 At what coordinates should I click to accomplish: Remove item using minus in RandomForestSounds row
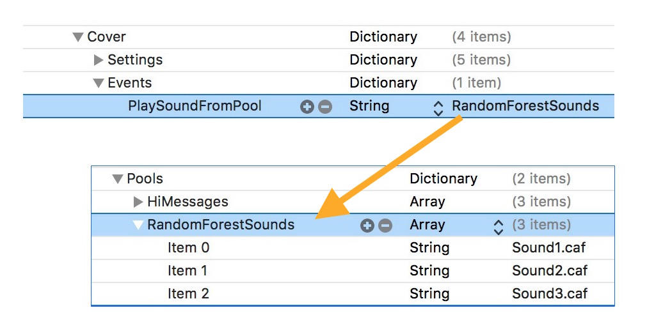point(385,225)
